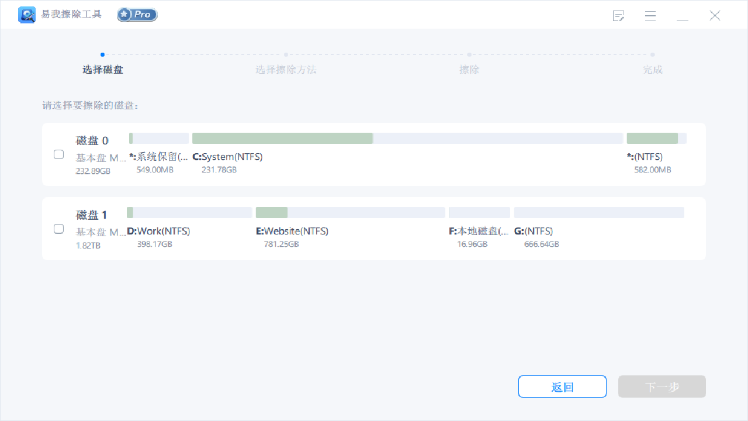Click the Pro badge next to the app title
This screenshot has width=748, height=421.
pos(137,15)
